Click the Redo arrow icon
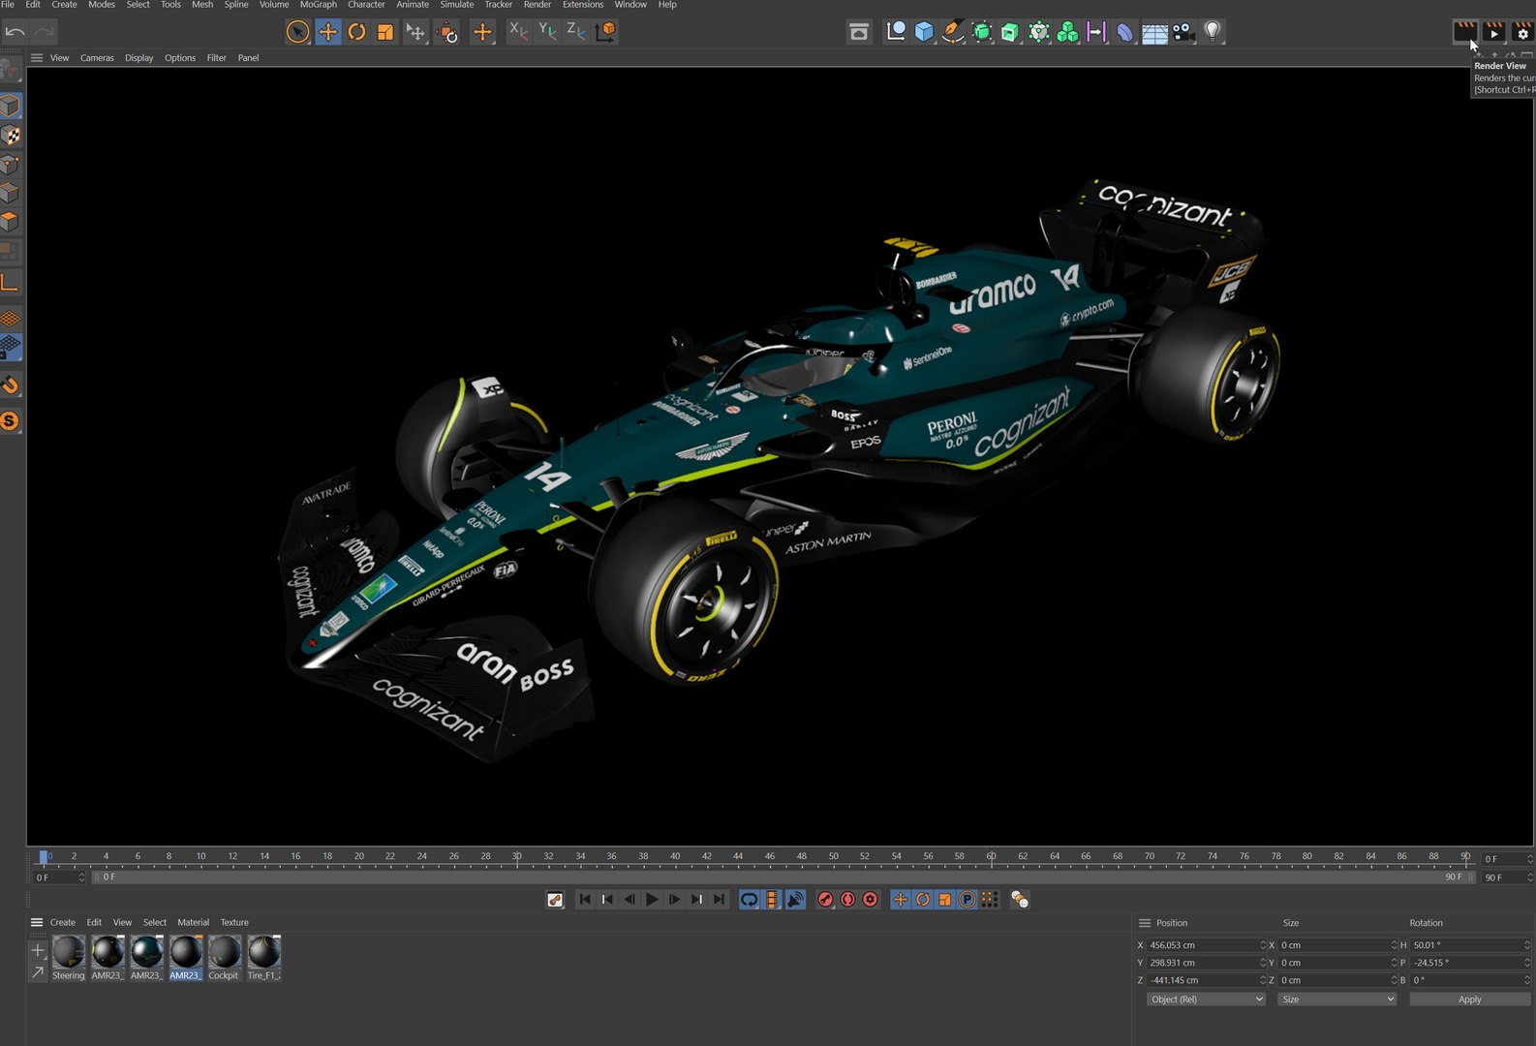The height and width of the screenshot is (1046, 1536). point(44,32)
